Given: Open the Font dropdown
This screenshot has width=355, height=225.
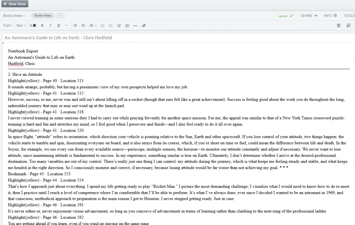Looking at the screenshot, I should click(x=8, y=26).
